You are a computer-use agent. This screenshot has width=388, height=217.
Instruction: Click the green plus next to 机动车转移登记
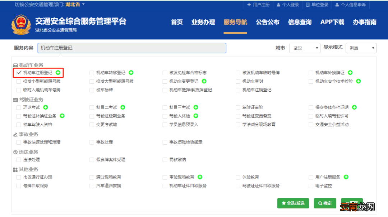[131, 72]
